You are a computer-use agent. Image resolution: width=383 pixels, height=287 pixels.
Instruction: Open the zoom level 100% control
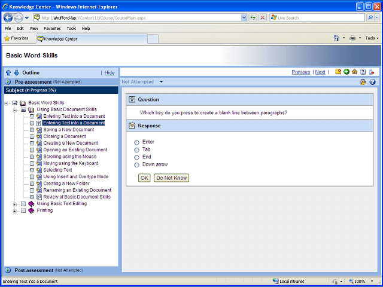361,281
